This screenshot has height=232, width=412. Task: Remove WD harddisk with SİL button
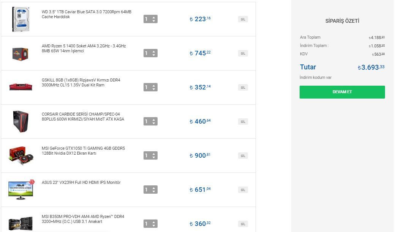[x=243, y=19]
